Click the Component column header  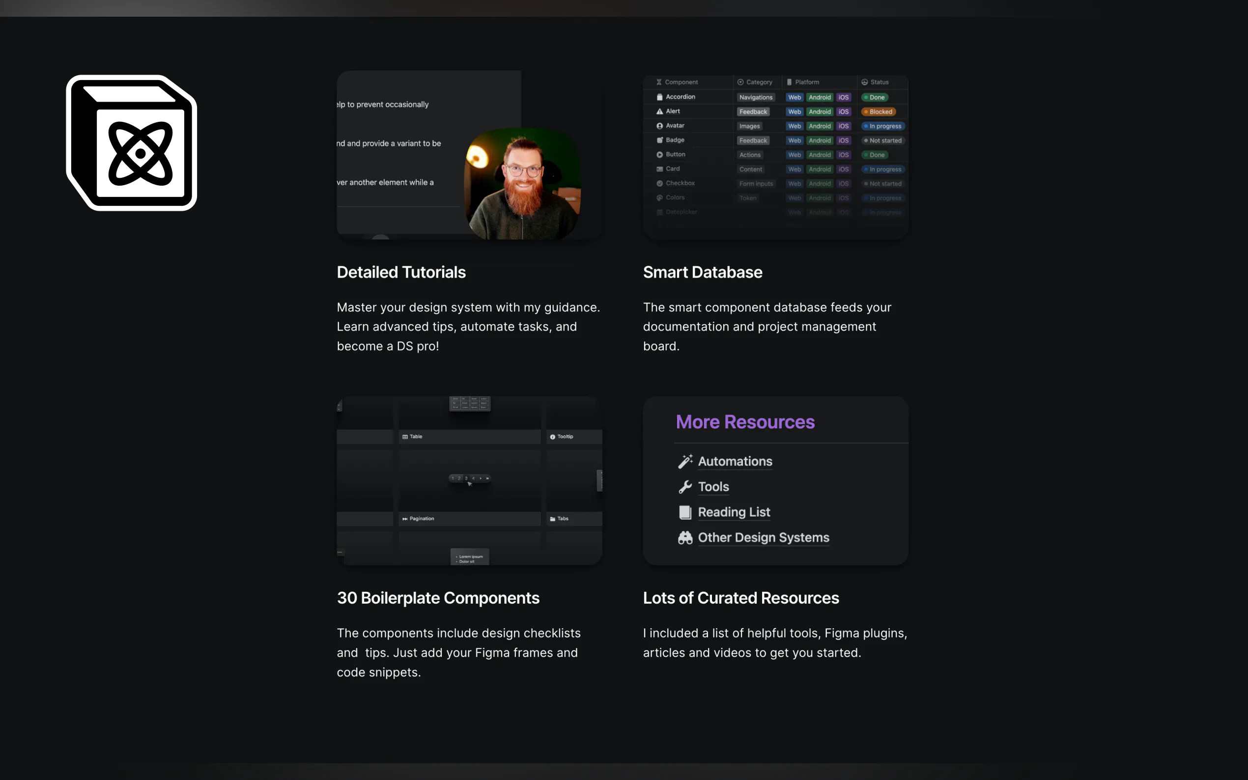(681, 82)
